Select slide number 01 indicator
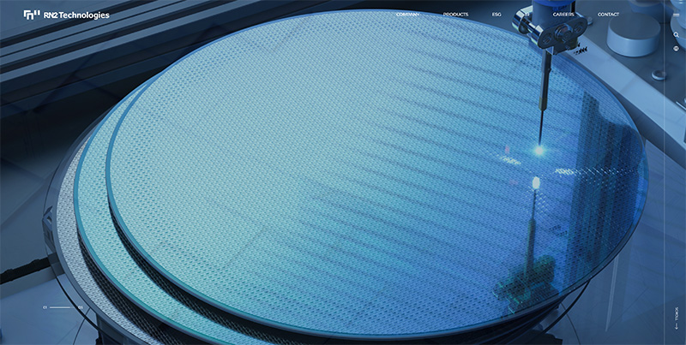The image size is (686, 345). (45, 307)
